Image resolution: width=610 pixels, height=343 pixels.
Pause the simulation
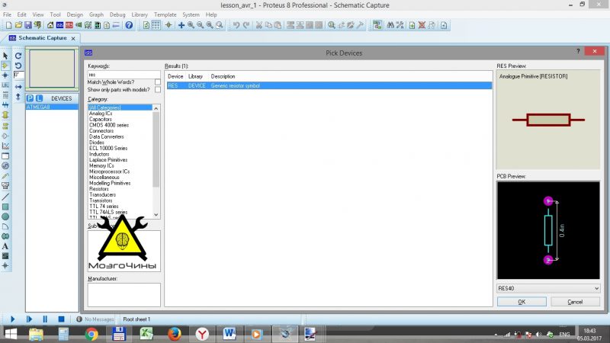tap(45, 319)
